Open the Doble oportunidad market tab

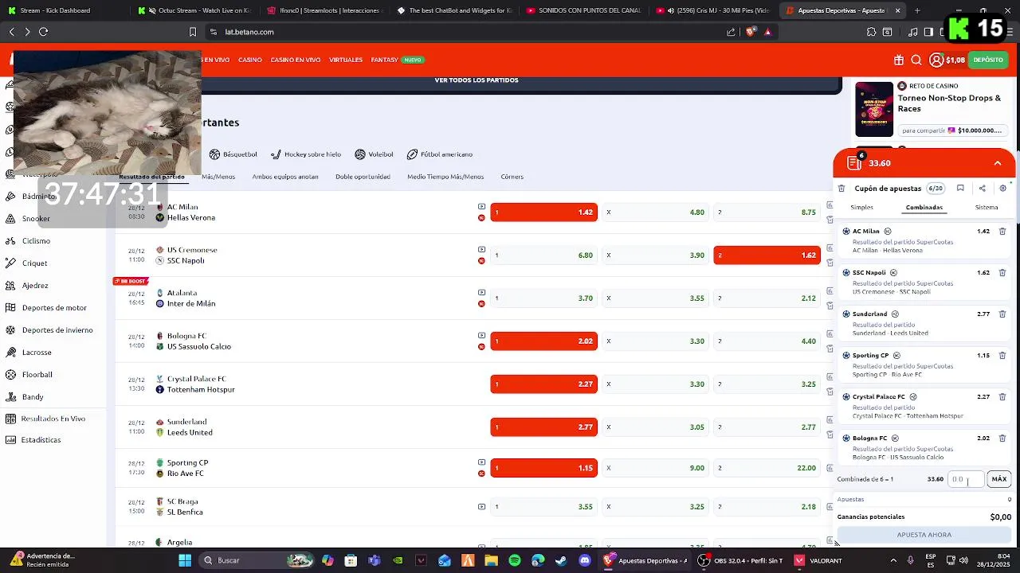coord(363,177)
